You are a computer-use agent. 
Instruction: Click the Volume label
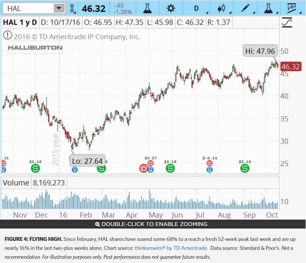[16, 183]
